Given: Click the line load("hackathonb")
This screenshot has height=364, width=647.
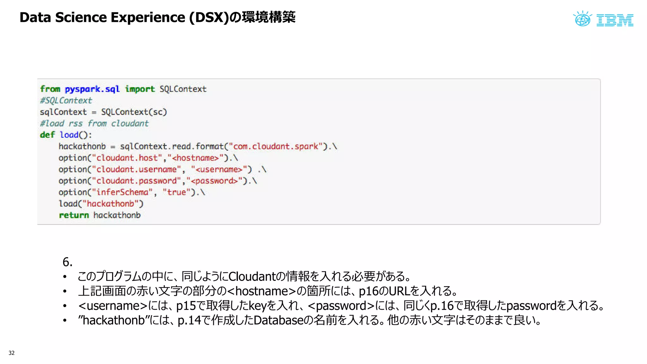Looking at the screenshot, I should (101, 204).
